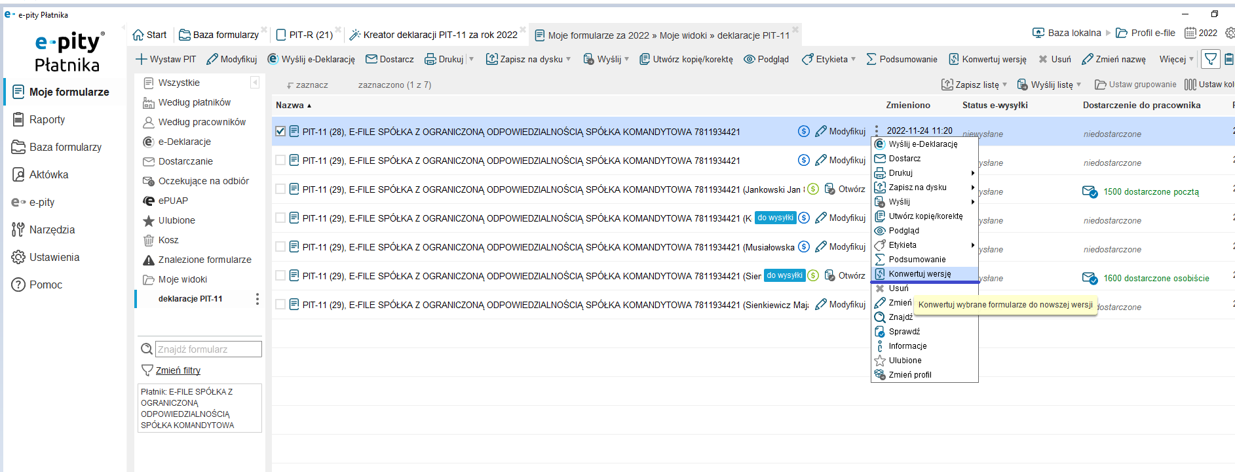Screen dimensions: 1235x472
Task: Click the Podsumowanie sigma toolbar icon
Action: tap(871, 59)
